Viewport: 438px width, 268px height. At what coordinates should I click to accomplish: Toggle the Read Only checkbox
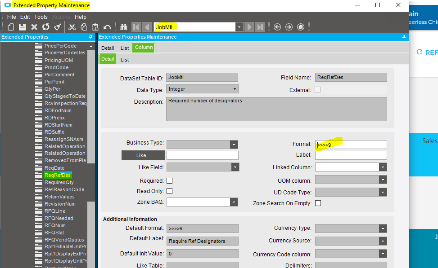(170, 191)
